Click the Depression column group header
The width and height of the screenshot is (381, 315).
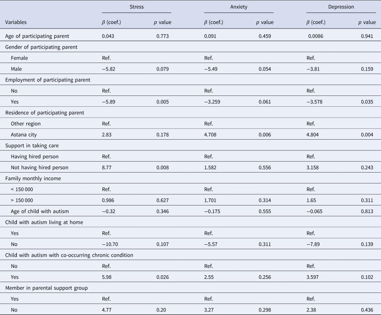[341, 6]
